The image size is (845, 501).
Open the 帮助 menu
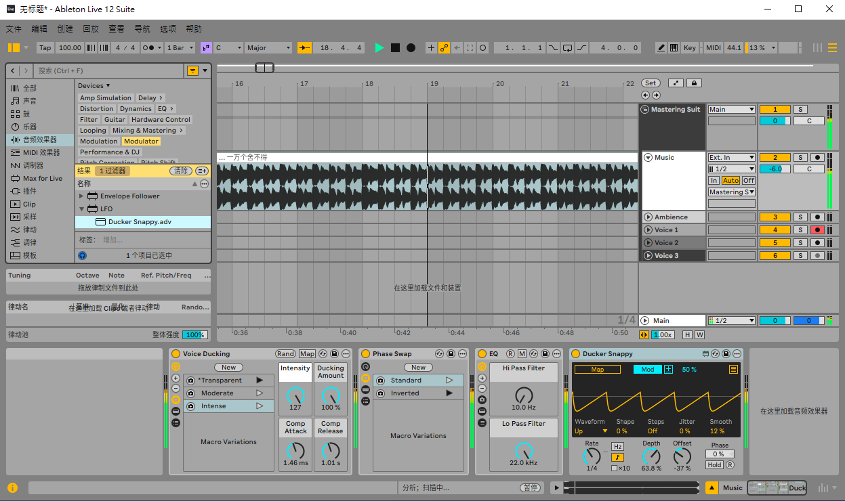point(194,29)
